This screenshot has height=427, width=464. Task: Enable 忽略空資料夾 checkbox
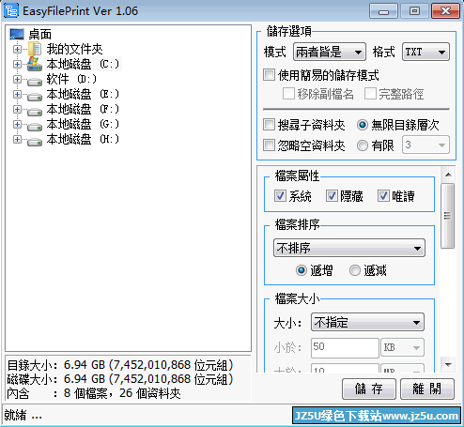[x=269, y=145]
